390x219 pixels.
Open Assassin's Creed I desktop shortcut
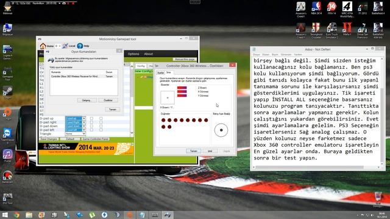pos(300,9)
